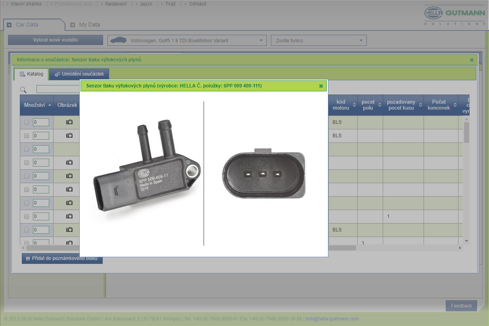Open camera icon in row with quantity '1'
489x326 pixels.
69,216
